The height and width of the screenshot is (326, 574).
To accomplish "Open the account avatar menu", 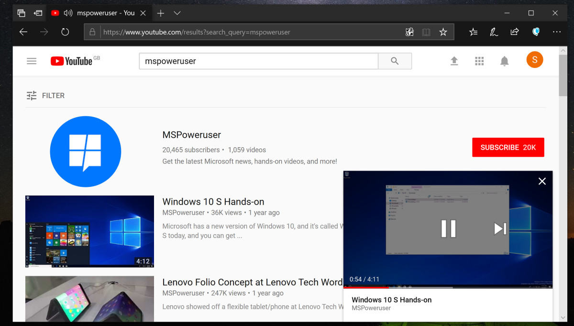I will click(535, 60).
